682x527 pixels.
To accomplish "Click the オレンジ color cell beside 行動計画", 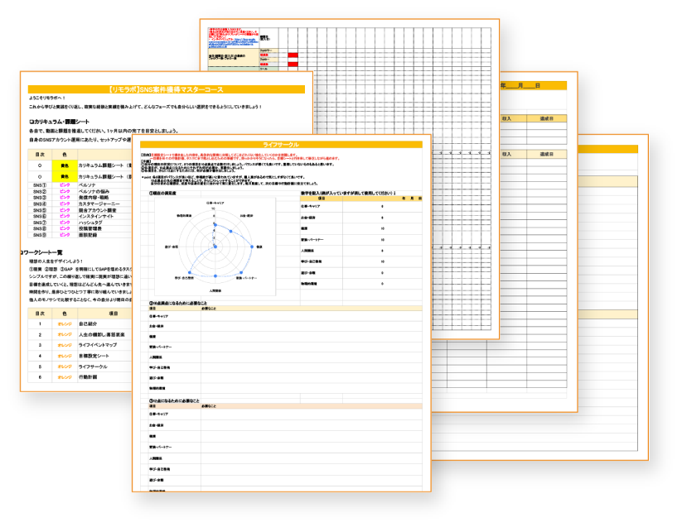I will pyautogui.click(x=65, y=377).
